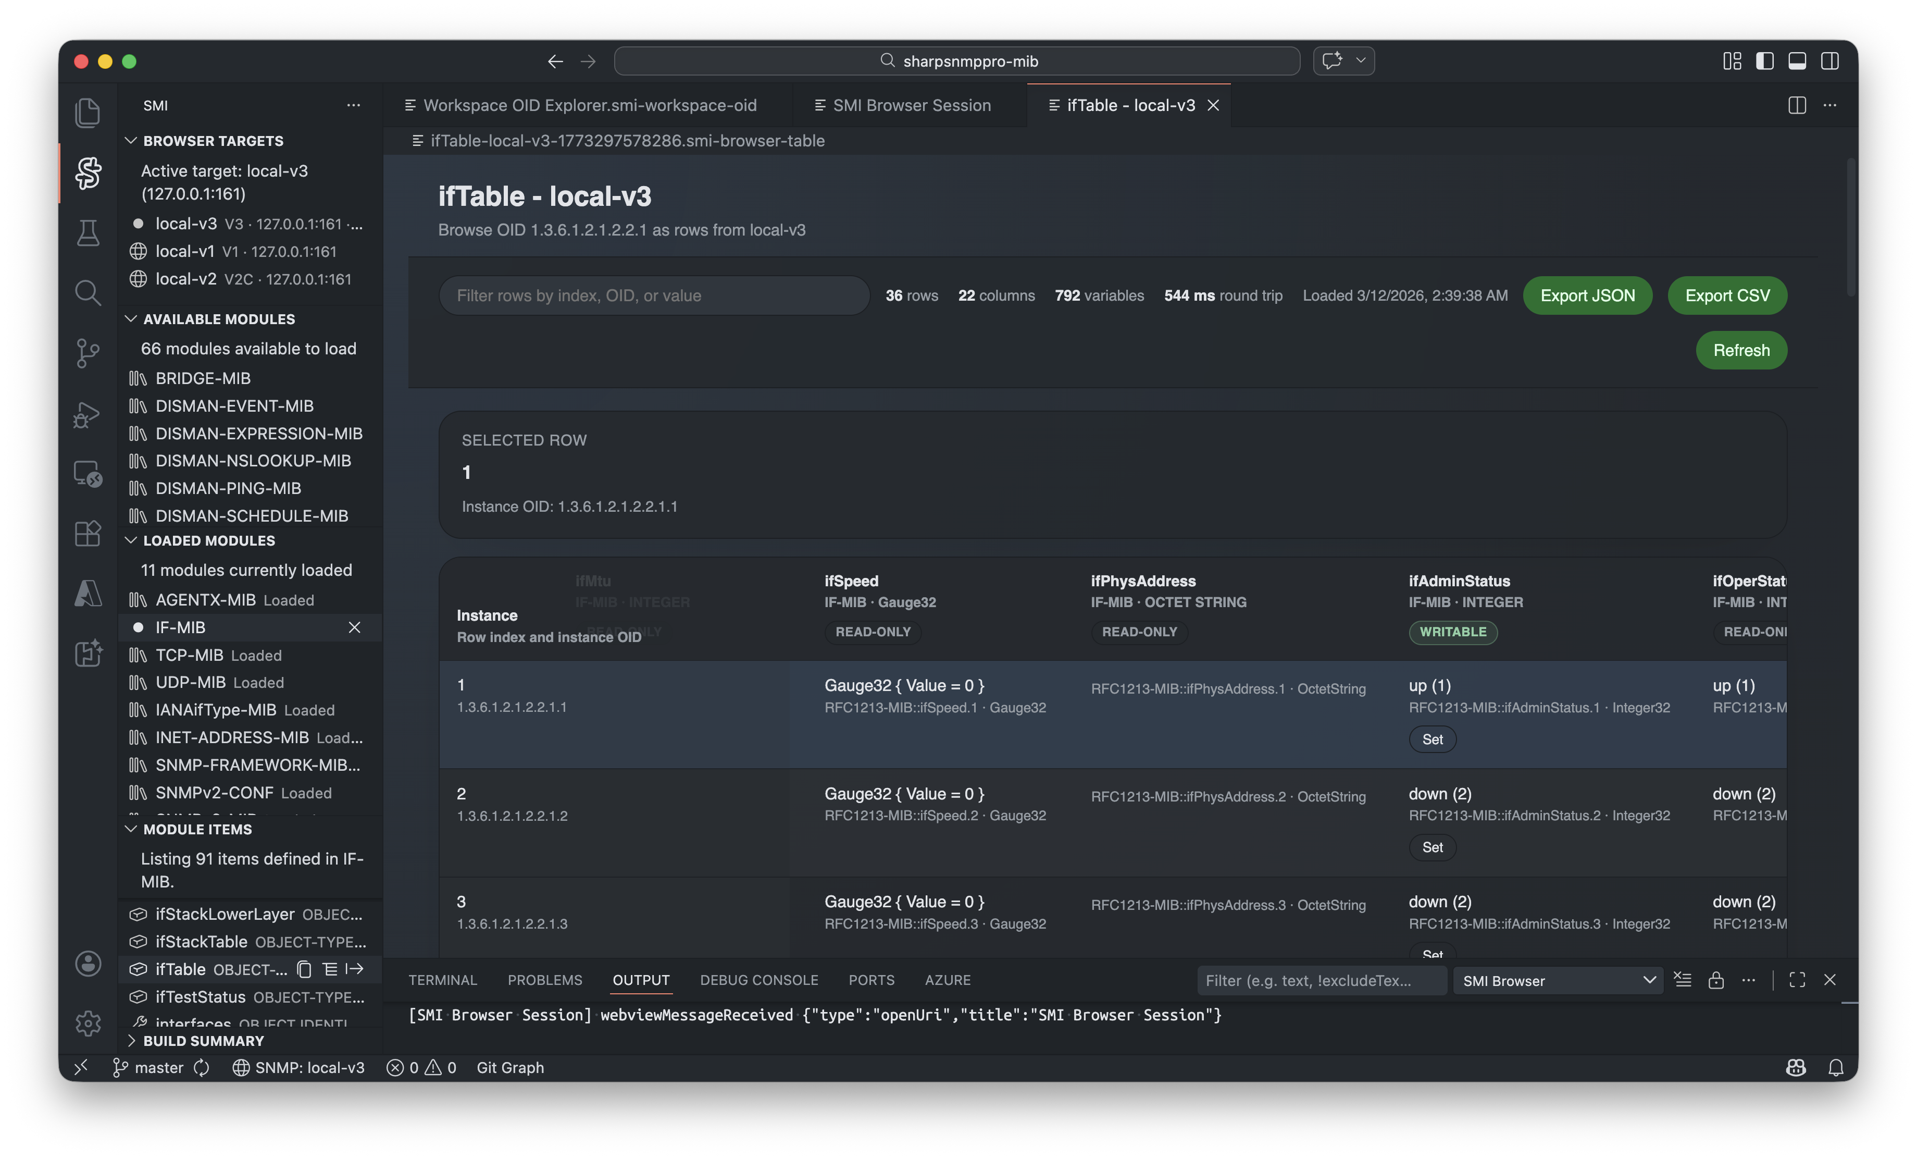
Task: Toggle the bottom panel layout button
Action: point(1797,61)
